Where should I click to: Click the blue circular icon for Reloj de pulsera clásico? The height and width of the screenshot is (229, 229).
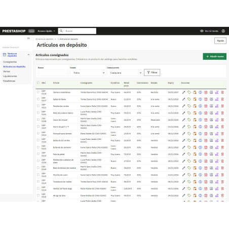200,113
